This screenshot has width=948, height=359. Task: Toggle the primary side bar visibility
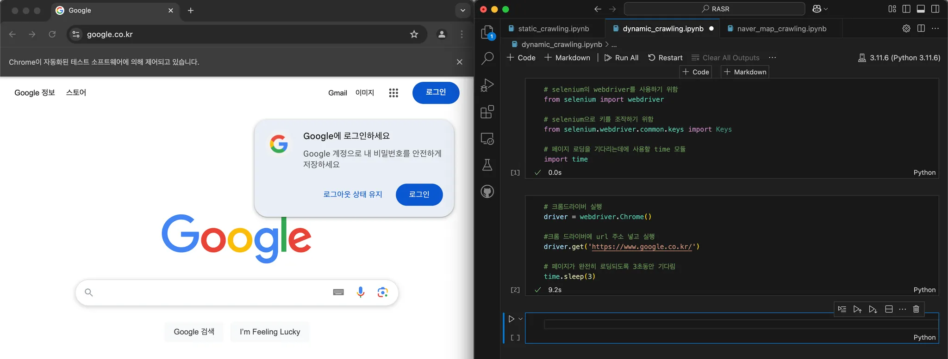pyautogui.click(x=906, y=9)
